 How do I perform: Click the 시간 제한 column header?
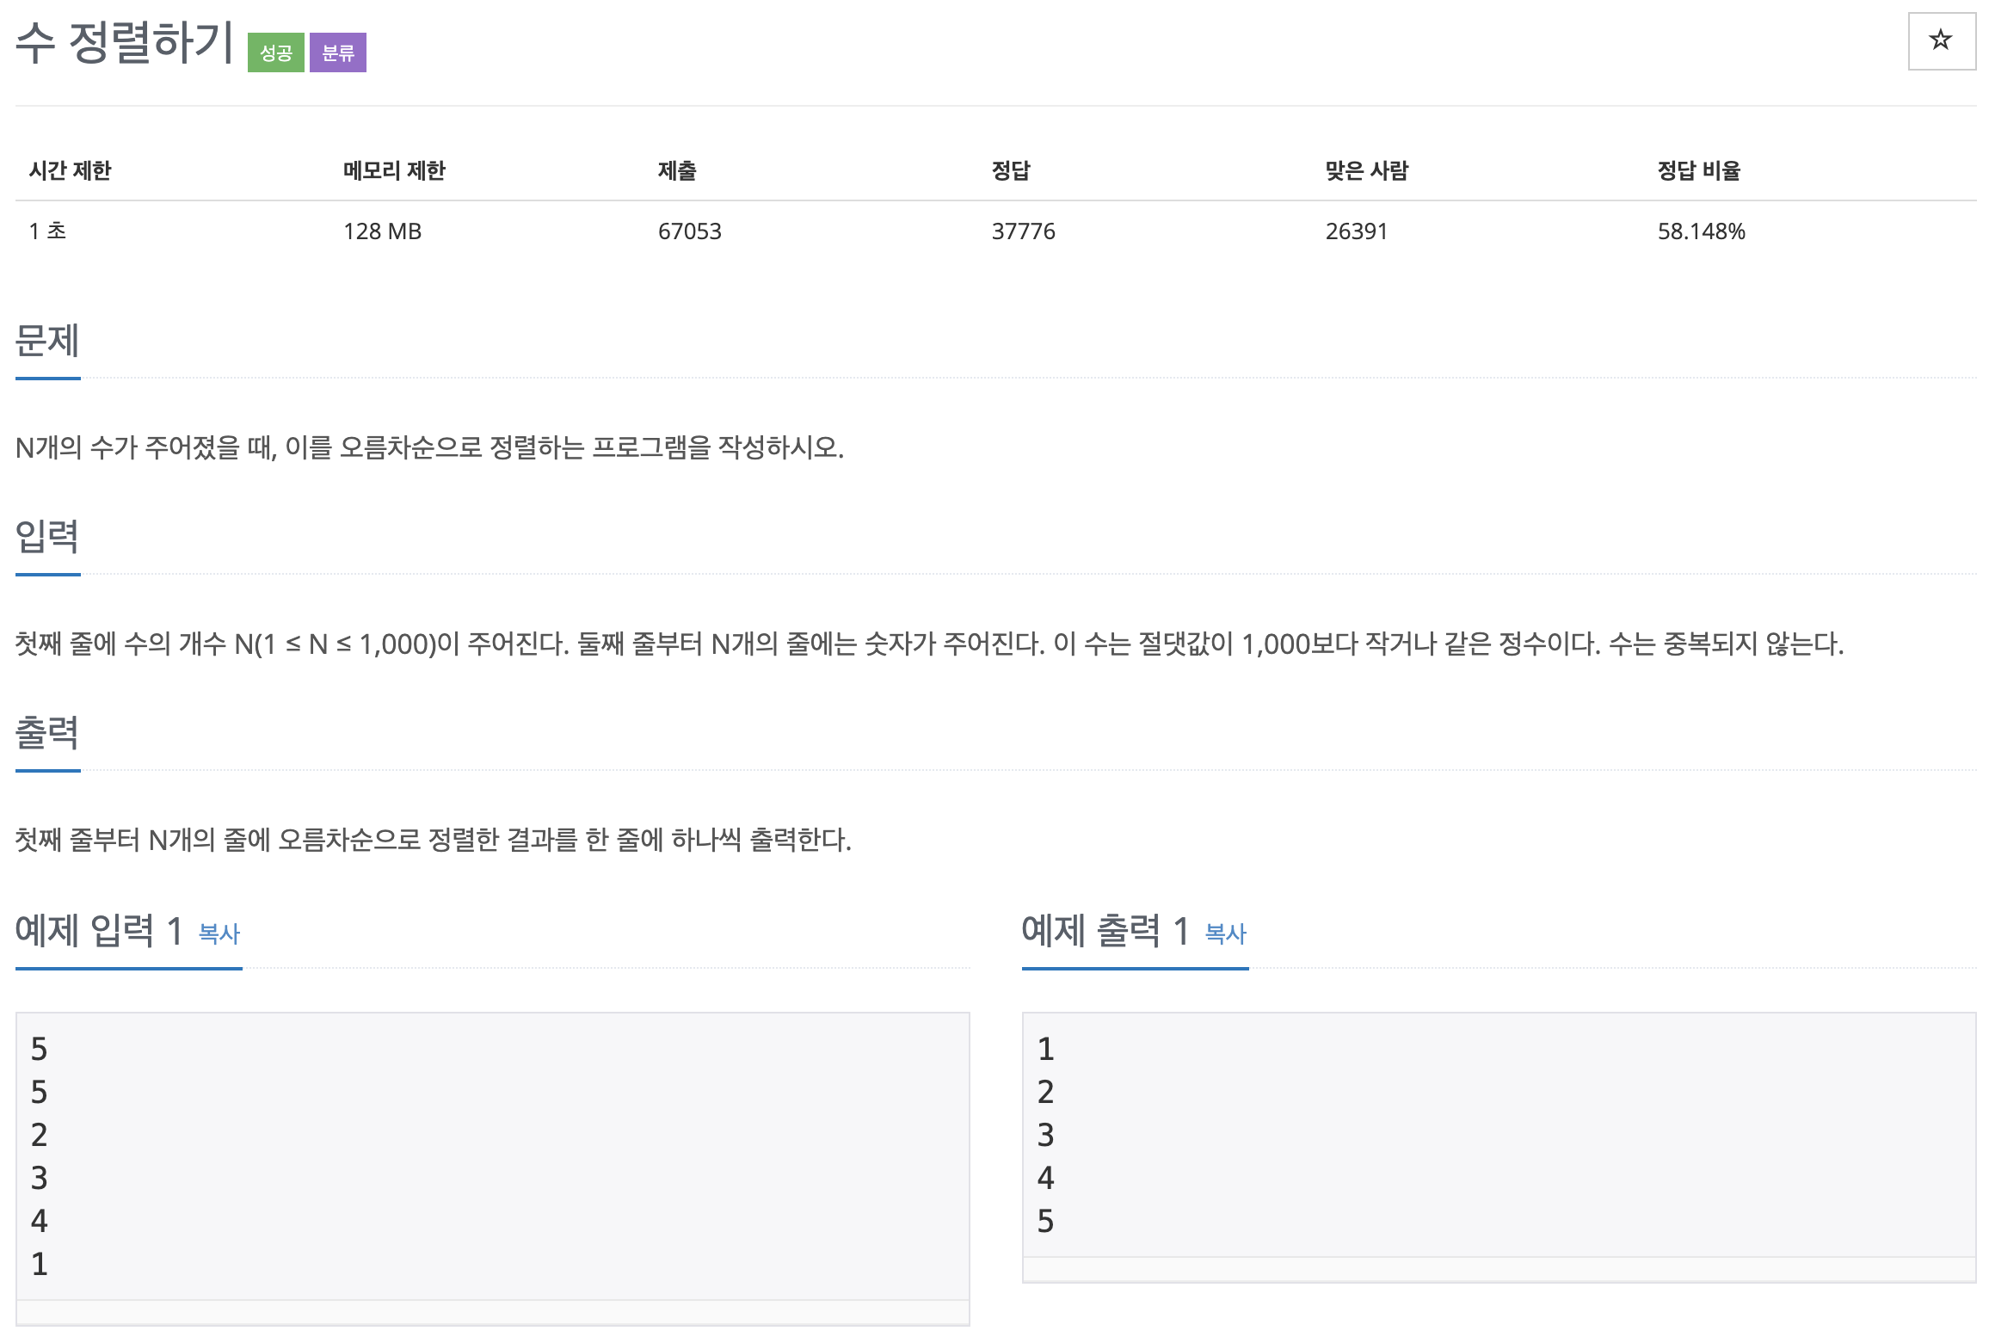tap(71, 170)
